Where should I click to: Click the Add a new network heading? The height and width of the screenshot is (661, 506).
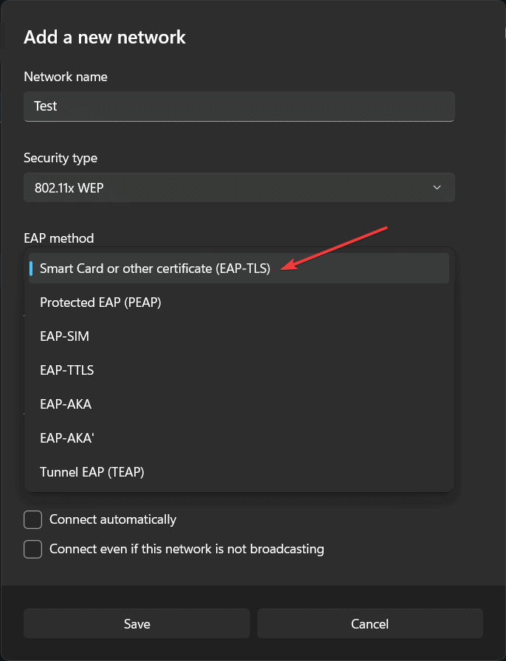(x=105, y=37)
